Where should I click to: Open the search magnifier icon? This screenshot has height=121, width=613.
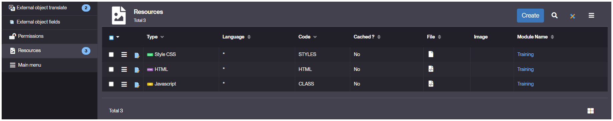[x=554, y=16]
